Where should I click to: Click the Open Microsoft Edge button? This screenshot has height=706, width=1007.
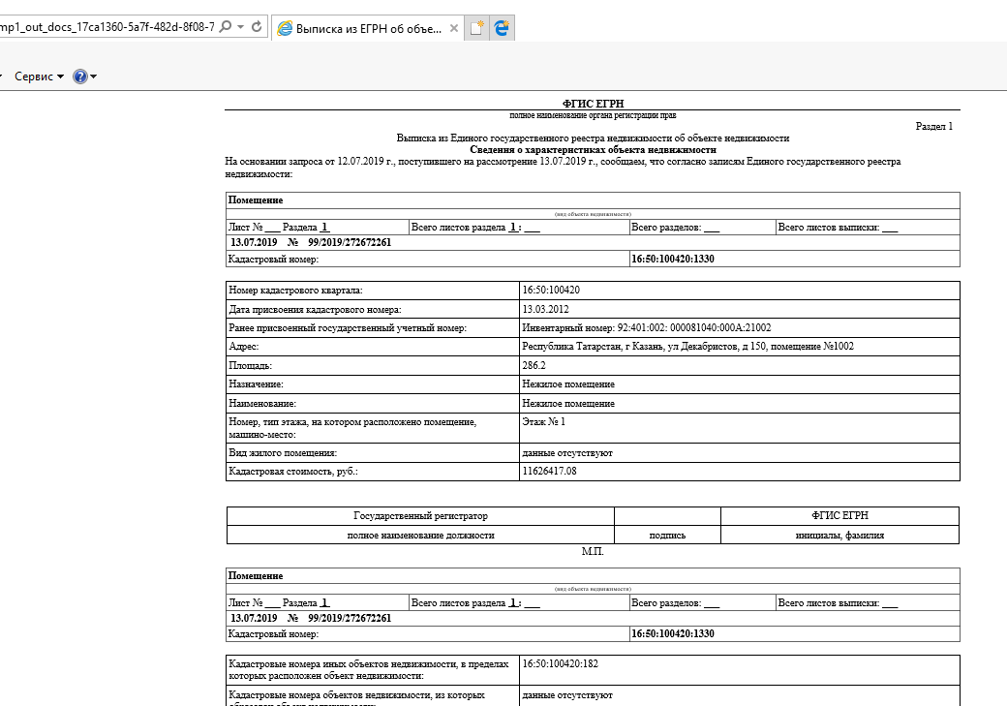coord(502,29)
